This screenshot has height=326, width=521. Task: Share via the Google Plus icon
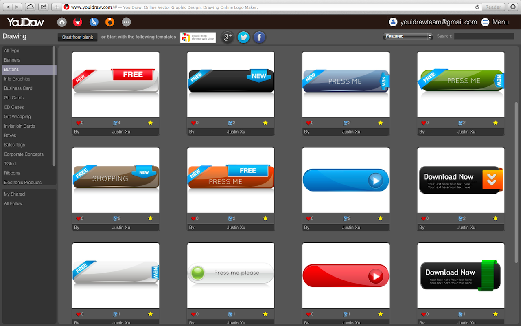point(228,37)
